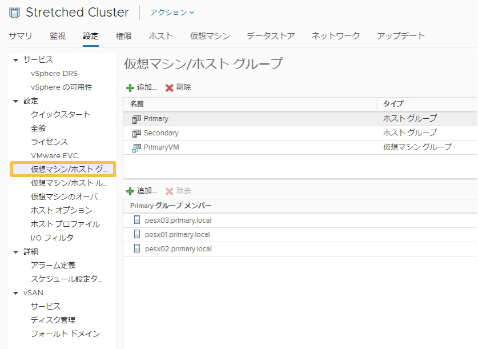
Task: Select the 設定 tab
Action: (91, 36)
